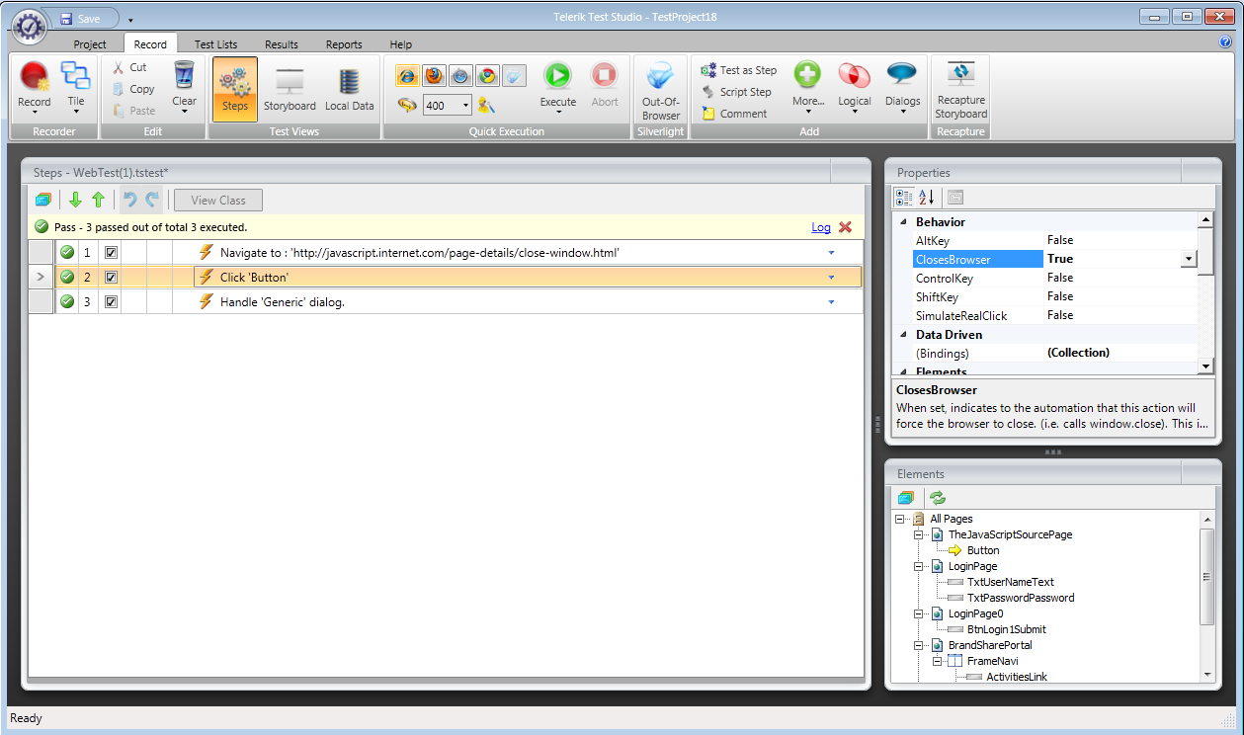Select the Record ribbon tab
The image size is (1244, 735).
150,43
